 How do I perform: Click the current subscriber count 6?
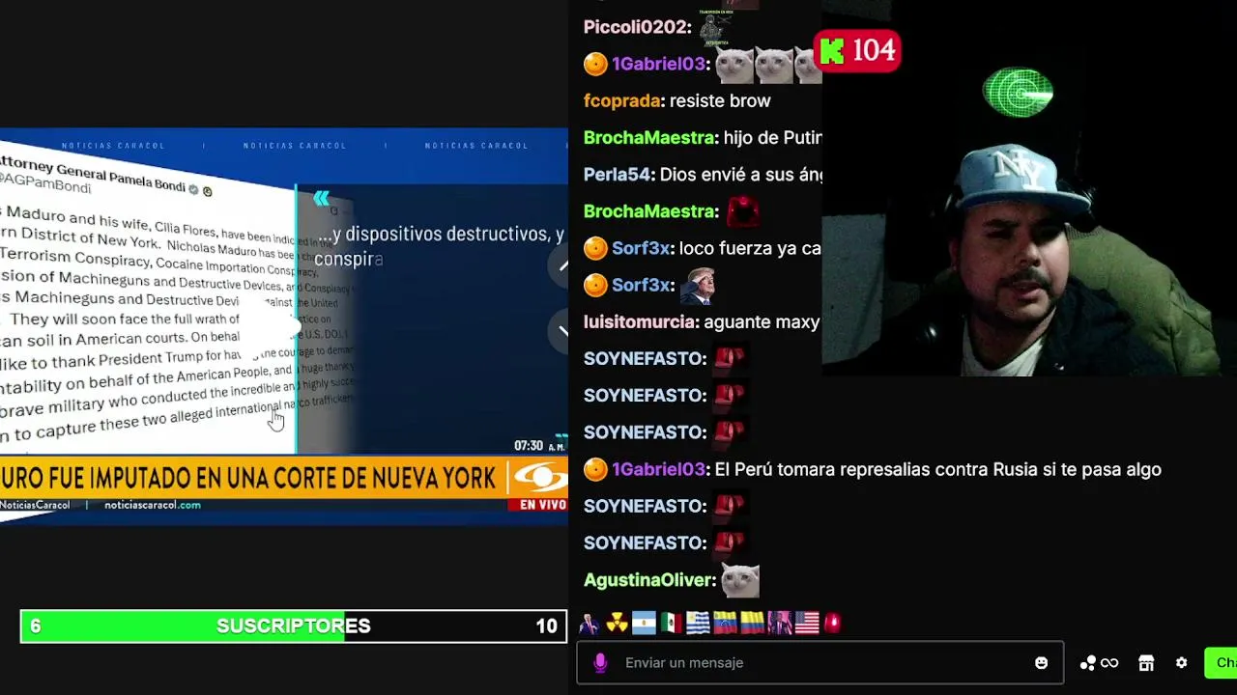point(36,625)
